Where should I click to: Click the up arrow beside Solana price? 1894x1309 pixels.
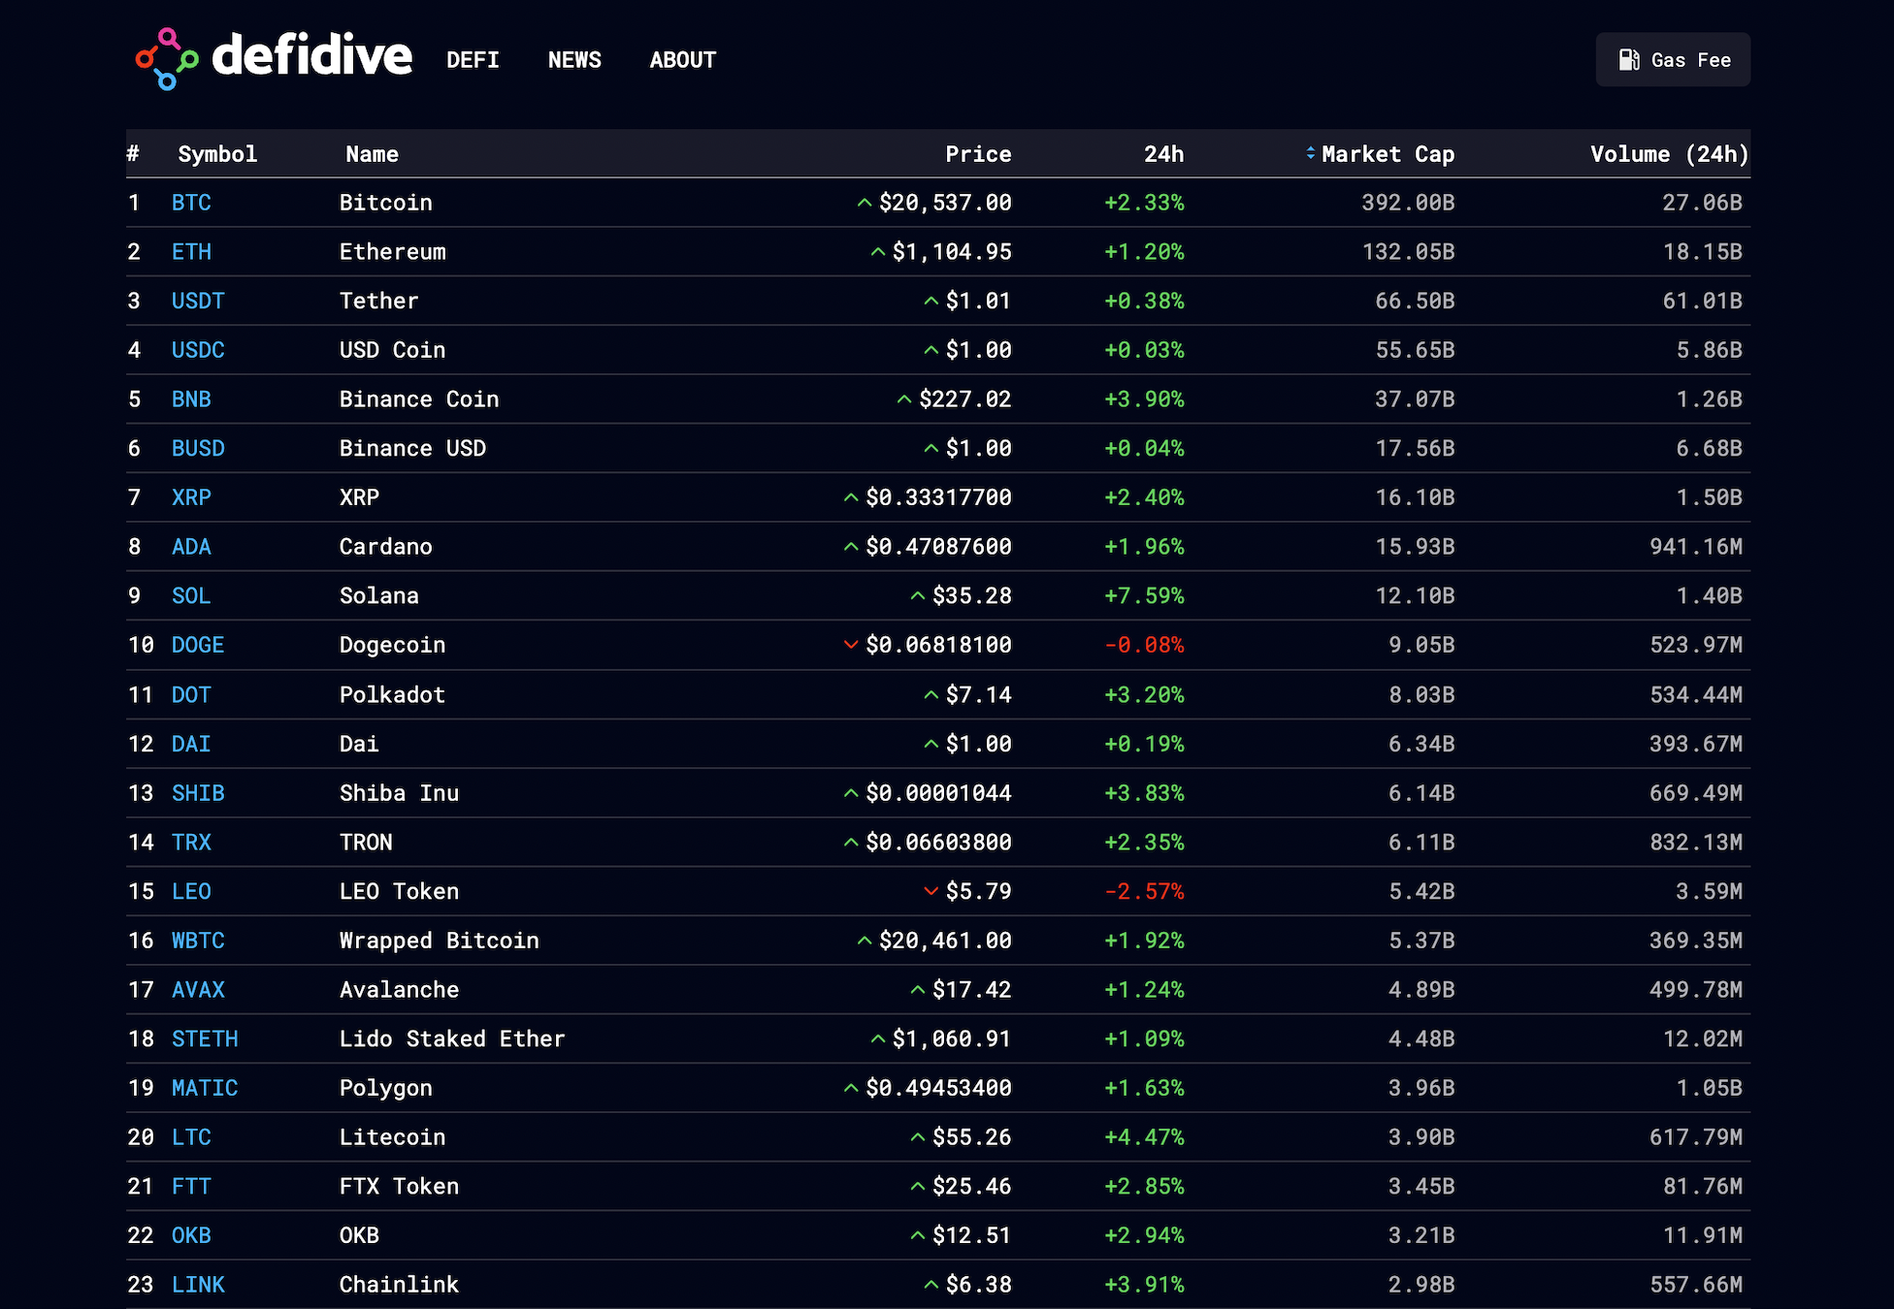918,595
